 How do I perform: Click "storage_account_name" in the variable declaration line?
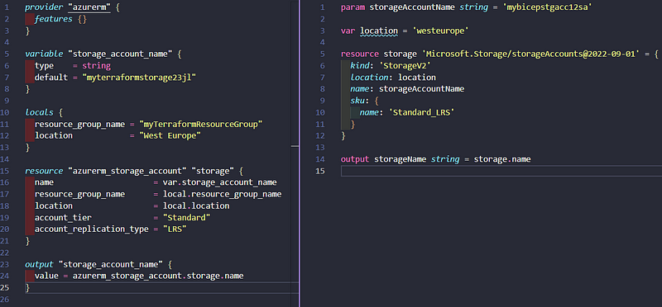[120, 54]
